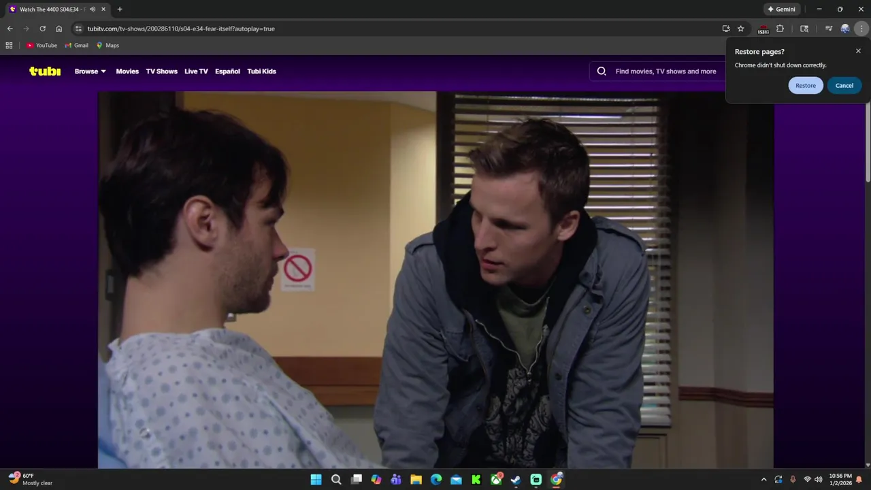This screenshot has height=490, width=871.
Task: Open the tab search side panel icon
Action: (x=804, y=29)
